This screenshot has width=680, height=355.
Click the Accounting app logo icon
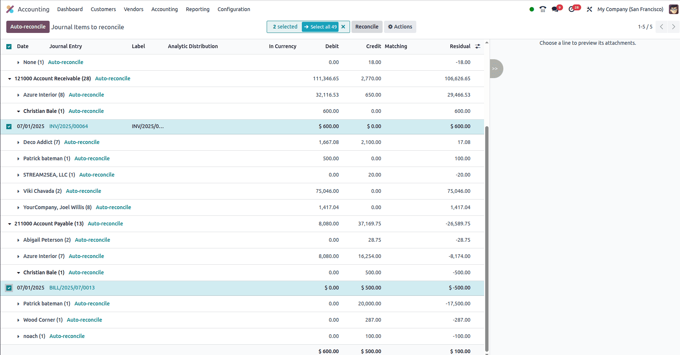[10, 9]
